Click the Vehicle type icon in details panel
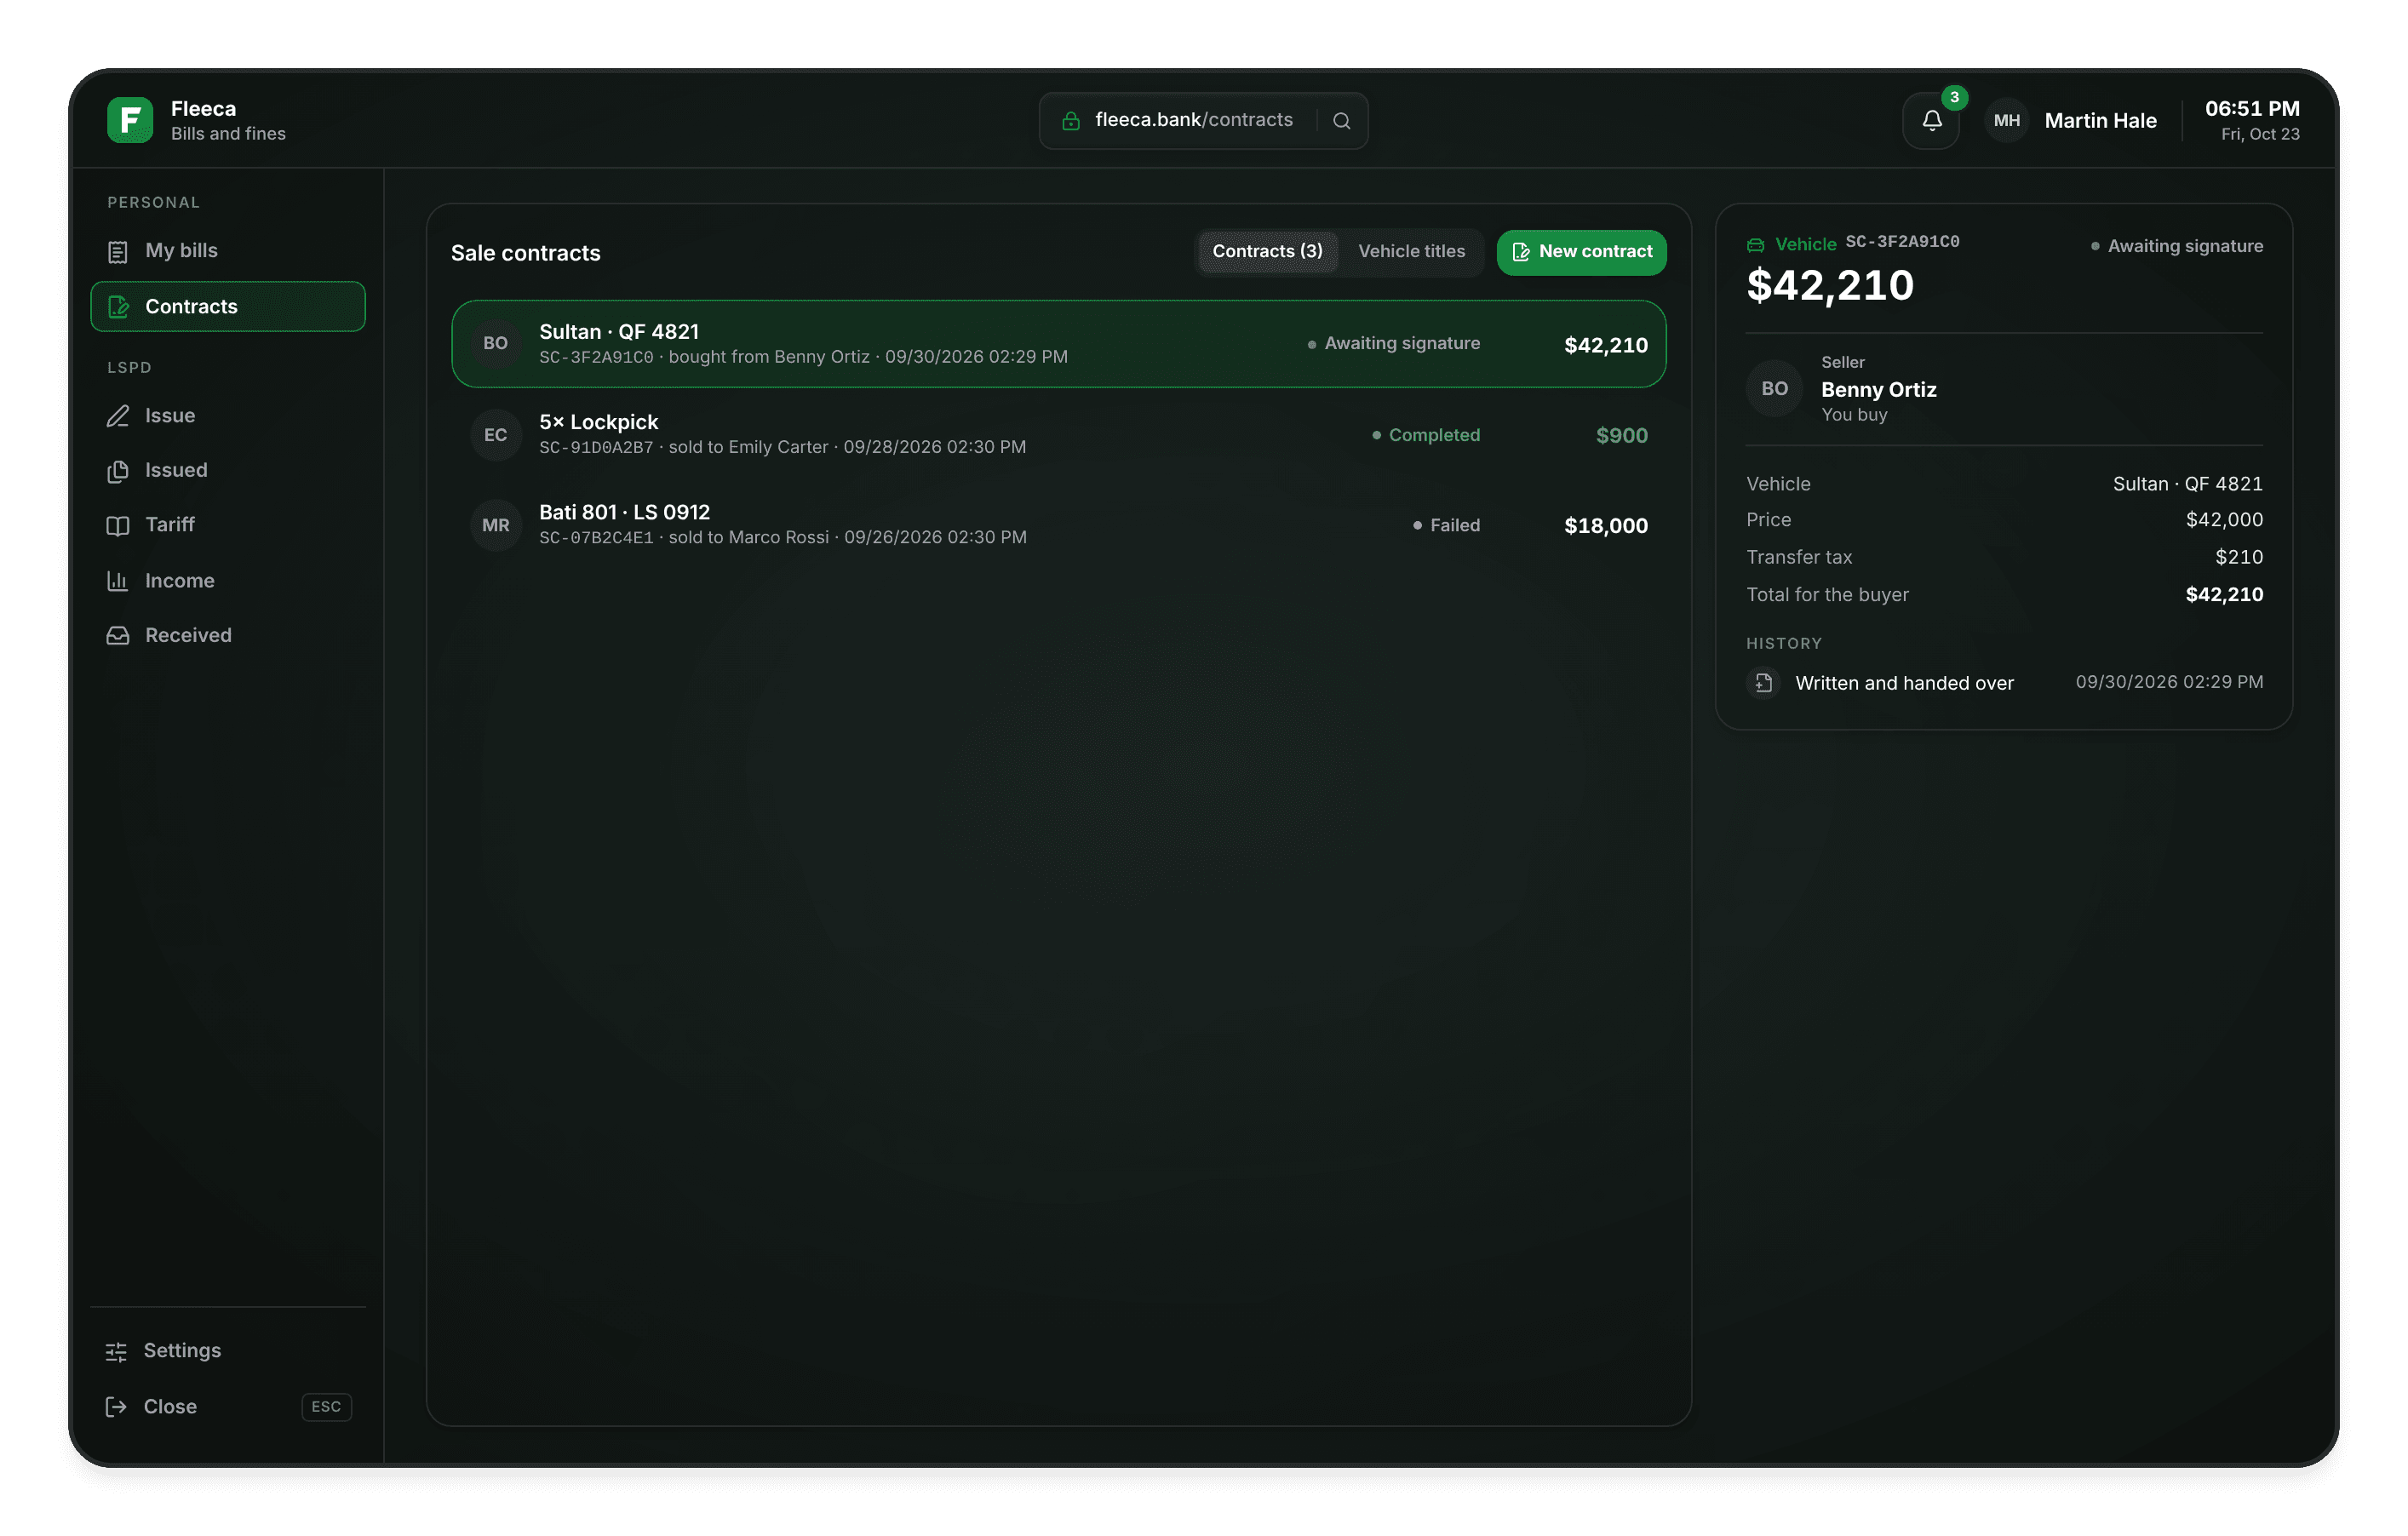This screenshot has width=2408, height=1536. pos(1755,245)
